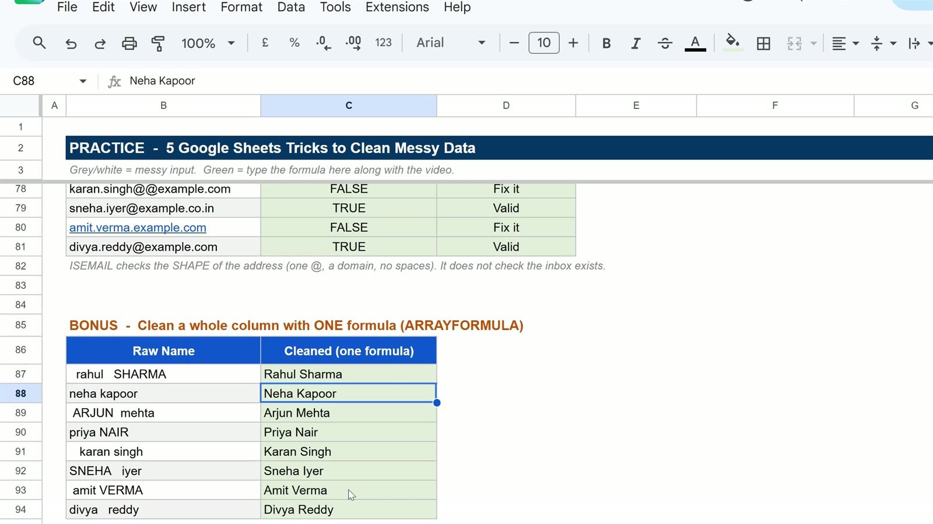Image resolution: width=933 pixels, height=524 pixels.
Task: Select row 88 header
Action: pos(20,394)
